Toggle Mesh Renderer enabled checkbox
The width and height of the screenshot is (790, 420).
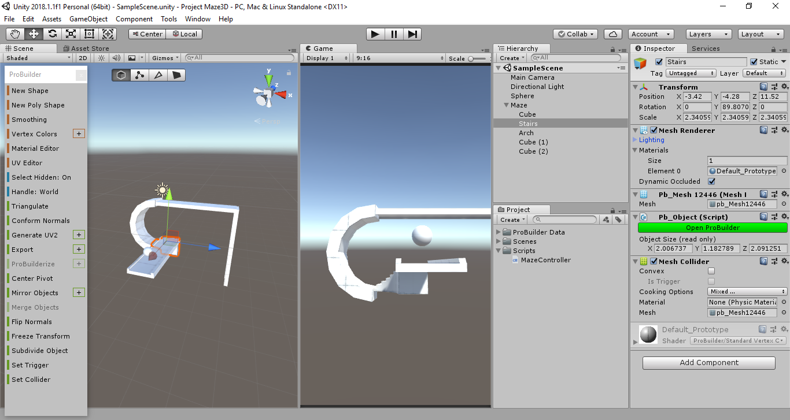[654, 130]
